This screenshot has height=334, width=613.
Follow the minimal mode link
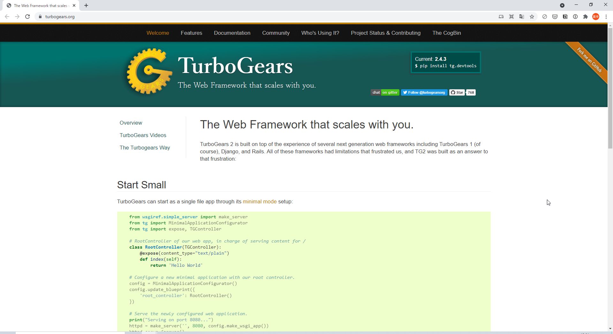tap(260, 201)
